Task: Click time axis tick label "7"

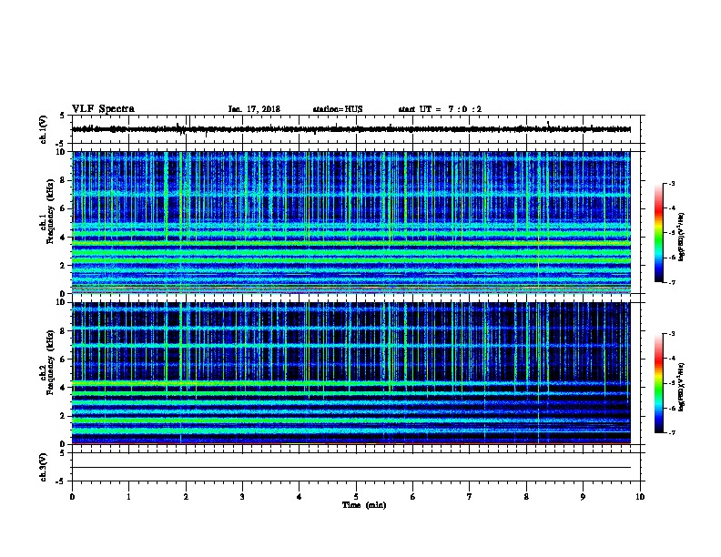Action: click(470, 497)
